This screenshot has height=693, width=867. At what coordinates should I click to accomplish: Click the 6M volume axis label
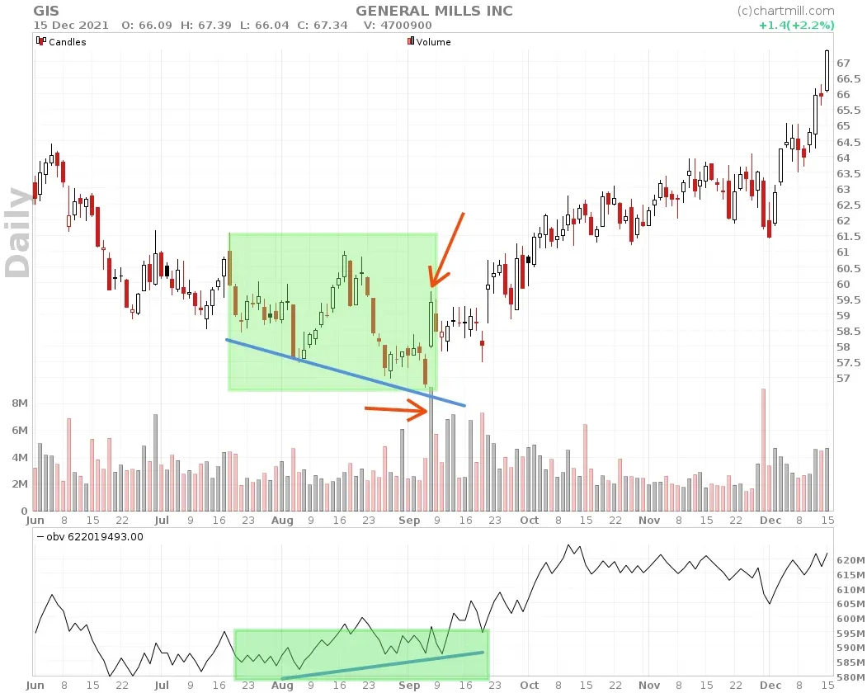click(x=20, y=431)
